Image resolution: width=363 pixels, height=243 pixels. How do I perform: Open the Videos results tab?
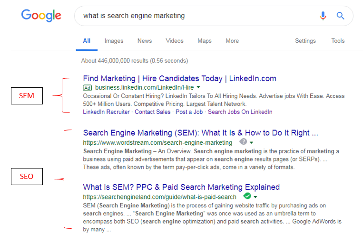point(175,41)
